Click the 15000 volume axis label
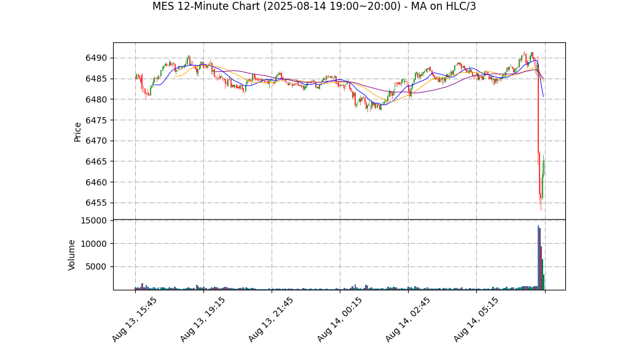This screenshot has width=628, height=353. click(94, 220)
